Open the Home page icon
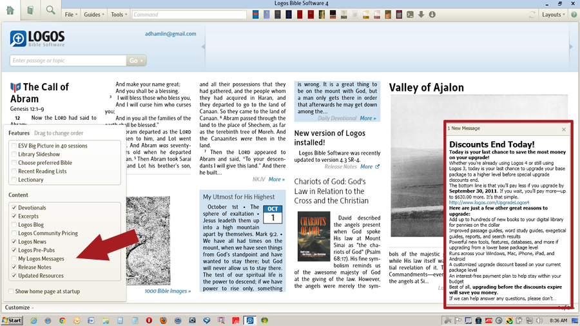Image resolution: width=580 pixels, height=326 pixels. coord(10,10)
